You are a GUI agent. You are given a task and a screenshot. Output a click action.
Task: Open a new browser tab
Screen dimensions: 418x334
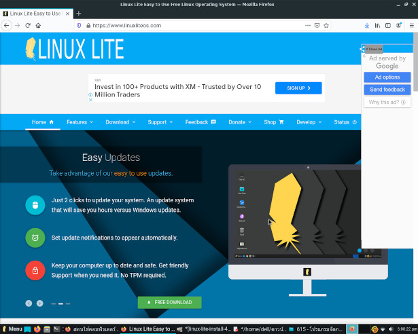click(79, 14)
